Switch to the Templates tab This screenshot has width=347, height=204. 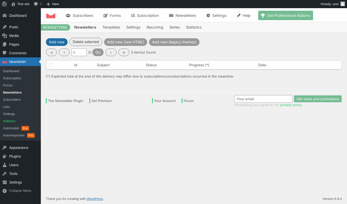click(x=111, y=27)
